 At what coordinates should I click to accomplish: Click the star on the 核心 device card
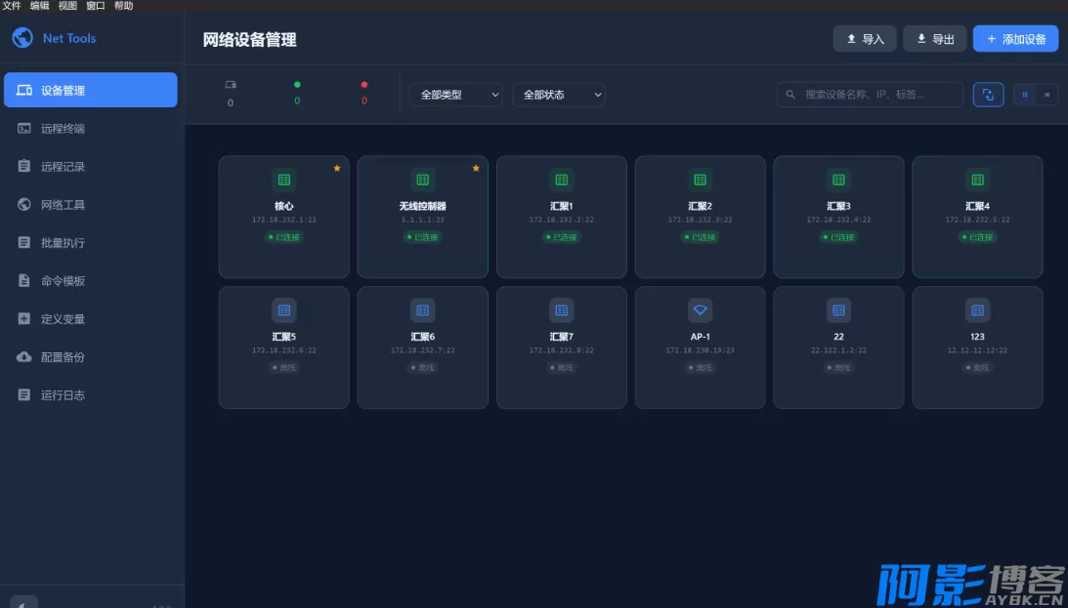(x=337, y=168)
